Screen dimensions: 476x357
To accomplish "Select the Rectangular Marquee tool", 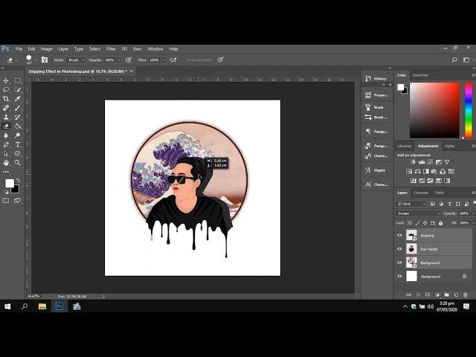I will click(x=17, y=81).
